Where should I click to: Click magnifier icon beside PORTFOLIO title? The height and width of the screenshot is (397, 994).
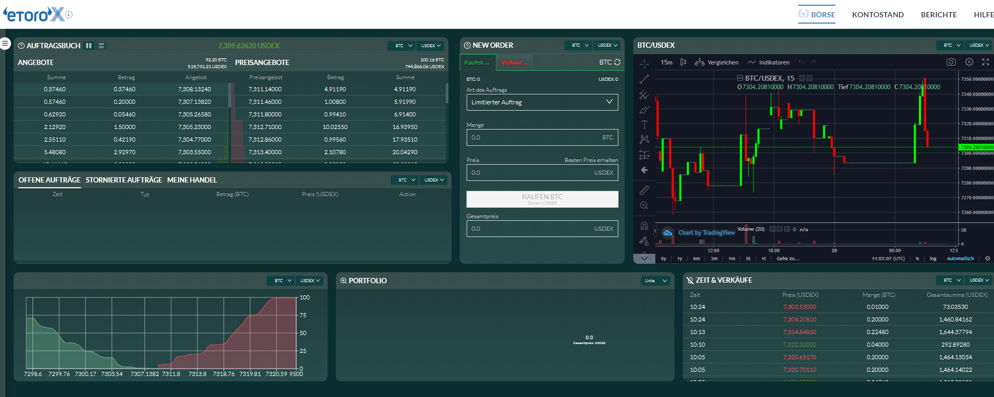[343, 281]
